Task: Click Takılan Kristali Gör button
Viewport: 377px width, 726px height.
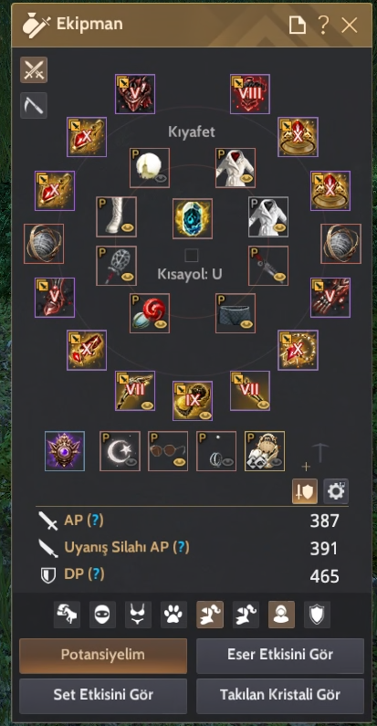Action: click(x=280, y=696)
